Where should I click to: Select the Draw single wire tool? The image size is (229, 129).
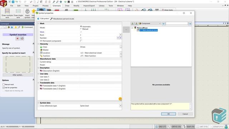coord(18,14)
